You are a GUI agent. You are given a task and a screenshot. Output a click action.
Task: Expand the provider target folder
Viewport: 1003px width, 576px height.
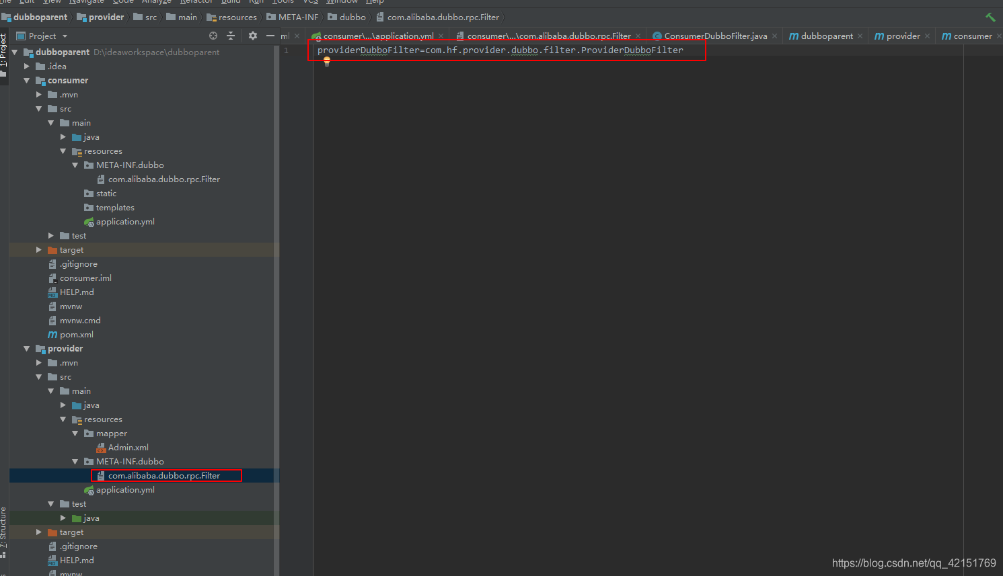click(x=38, y=532)
